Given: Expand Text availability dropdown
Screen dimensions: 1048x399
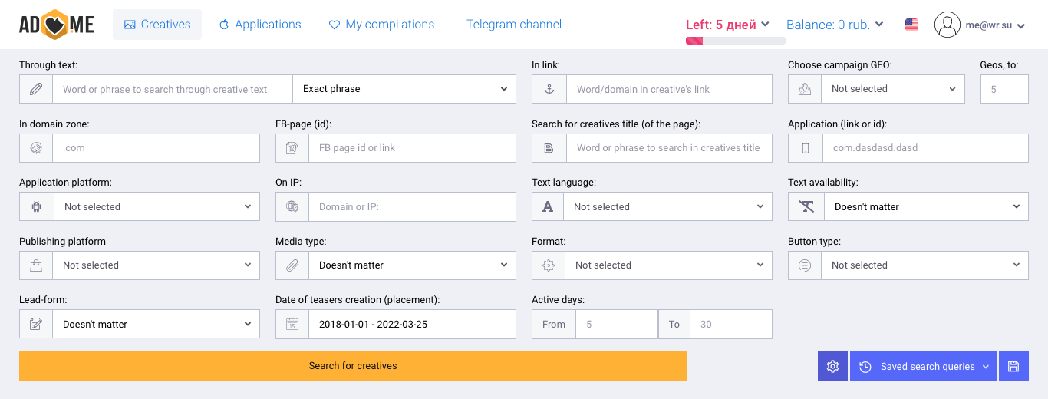Looking at the screenshot, I should point(926,206).
